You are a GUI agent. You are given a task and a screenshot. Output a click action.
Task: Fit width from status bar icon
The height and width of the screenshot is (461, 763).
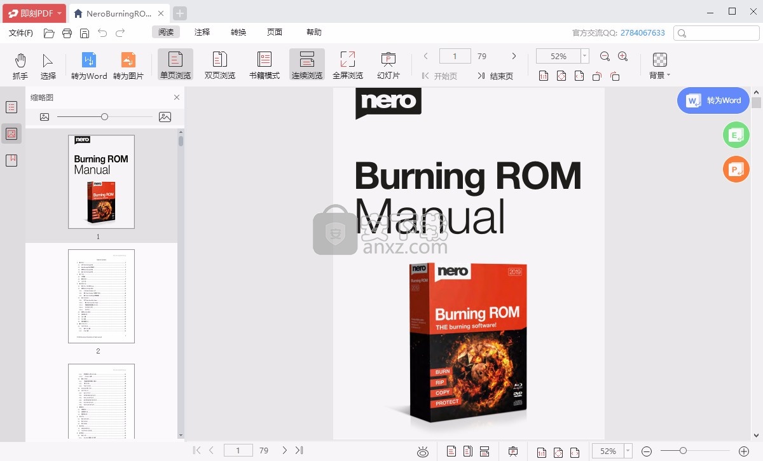coord(575,451)
